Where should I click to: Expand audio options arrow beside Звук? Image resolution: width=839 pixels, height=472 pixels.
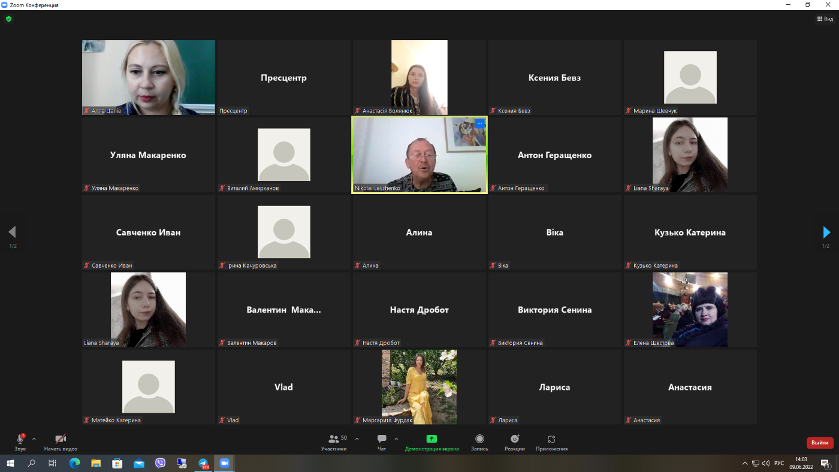coord(34,438)
